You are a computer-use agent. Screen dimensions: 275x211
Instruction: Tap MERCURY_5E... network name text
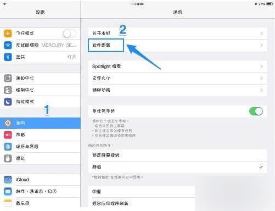point(59,45)
